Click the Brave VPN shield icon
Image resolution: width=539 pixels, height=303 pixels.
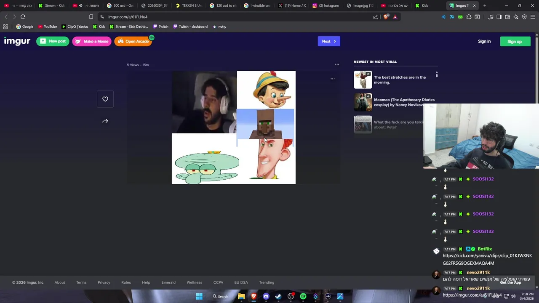click(x=524, y=17)
